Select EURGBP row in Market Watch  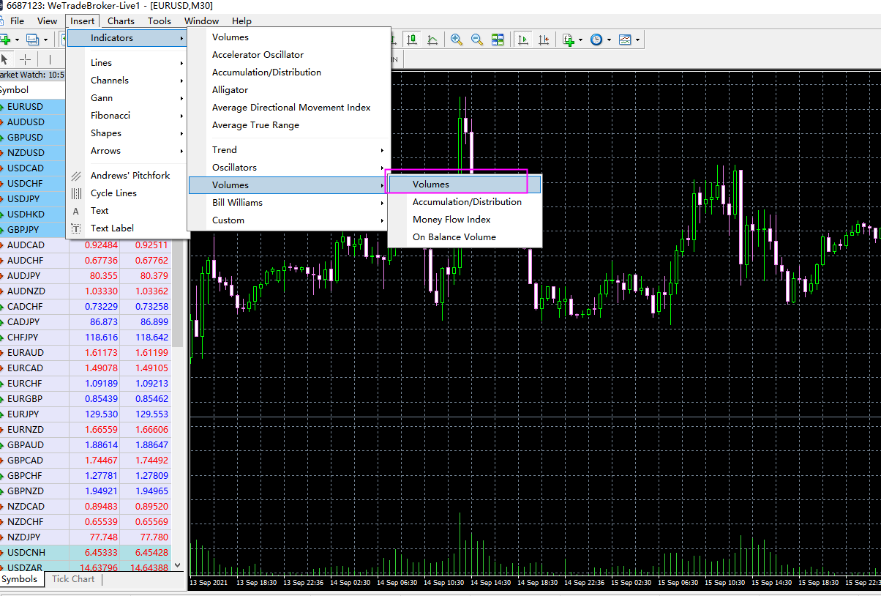click(x=26, y=399)
